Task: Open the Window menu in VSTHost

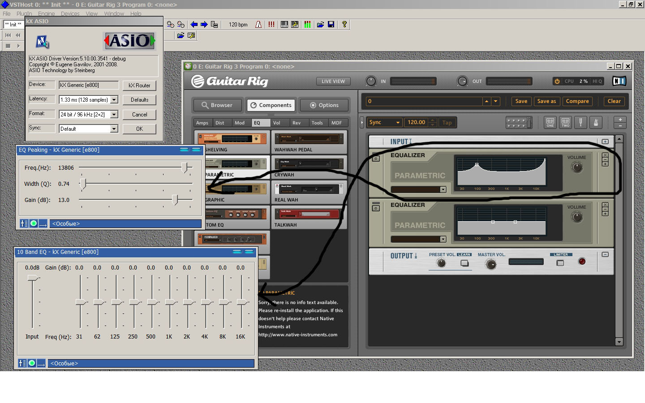Action: (114, 14)
